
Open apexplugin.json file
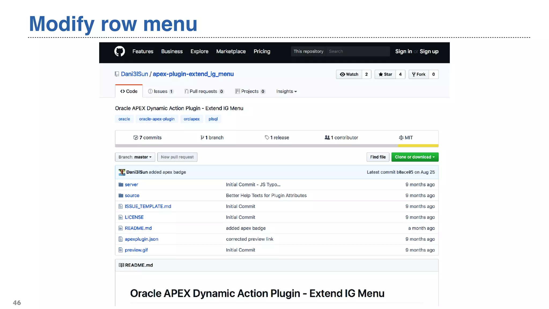point(141,239)
